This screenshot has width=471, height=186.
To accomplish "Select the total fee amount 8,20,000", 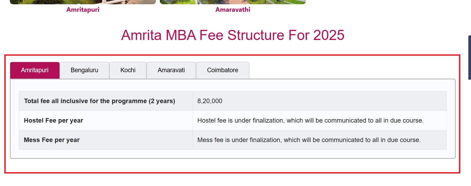I will [x=210, y=101].
